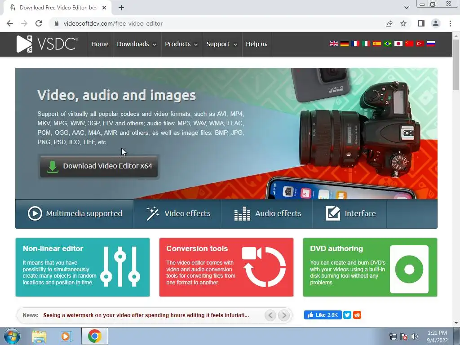Switch to Audio effects tab
Image resolution: width=460 pixels, height=345 pixels.
(267, 213)
